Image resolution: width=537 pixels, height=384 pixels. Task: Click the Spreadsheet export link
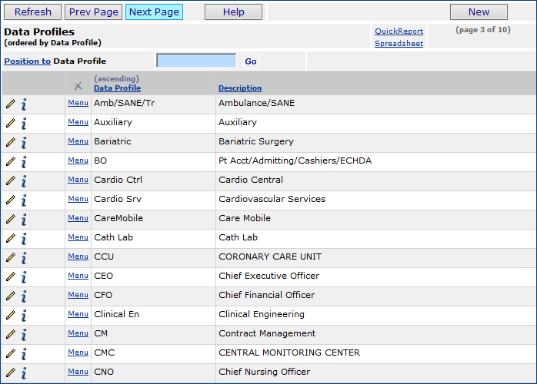pyautogui.click(x=399, y=44)
